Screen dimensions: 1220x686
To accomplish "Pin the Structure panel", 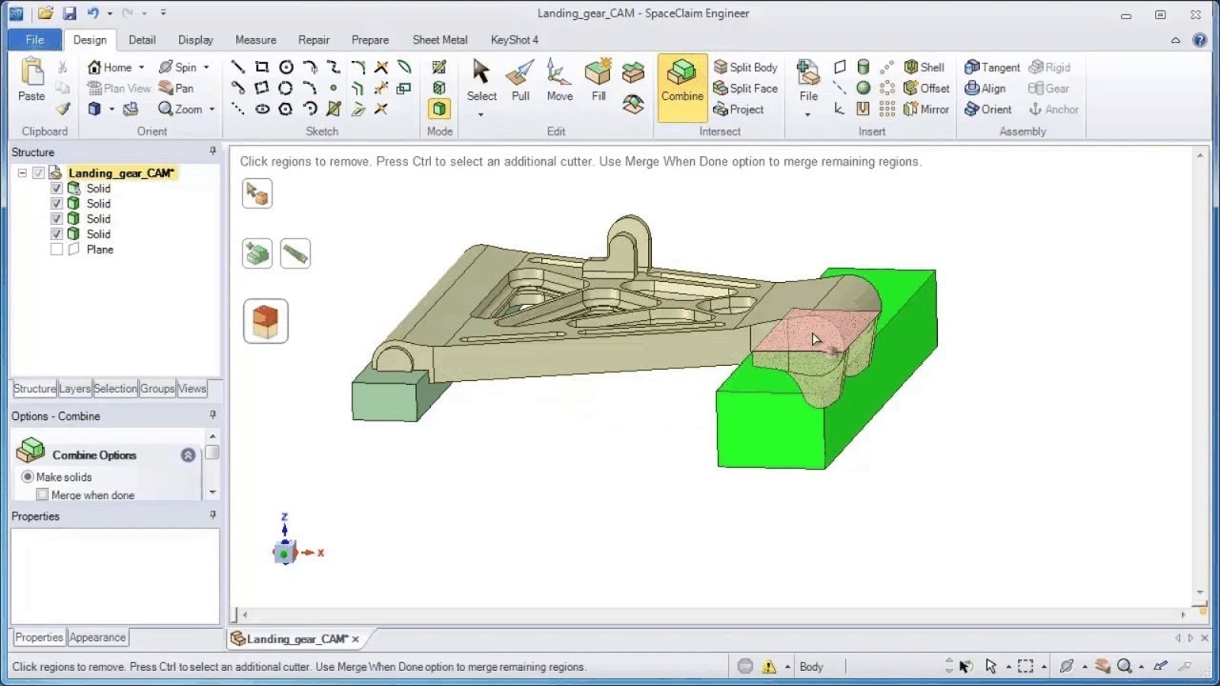I will coord(213,151).
